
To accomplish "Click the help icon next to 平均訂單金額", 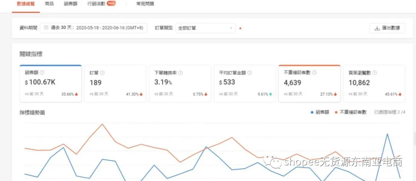I will tap(250, 73).
